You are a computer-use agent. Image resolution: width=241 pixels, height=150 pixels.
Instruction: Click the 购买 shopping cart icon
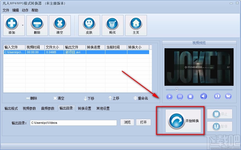[113, 23]
